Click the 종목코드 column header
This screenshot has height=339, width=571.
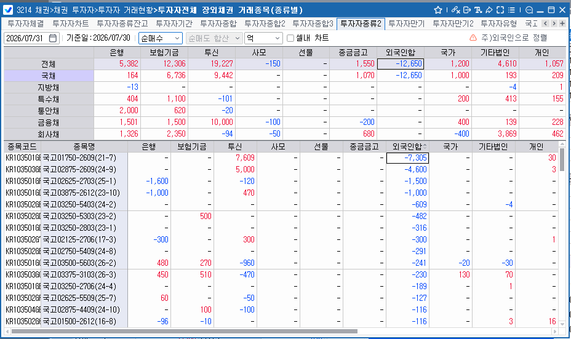coord(22,146)
